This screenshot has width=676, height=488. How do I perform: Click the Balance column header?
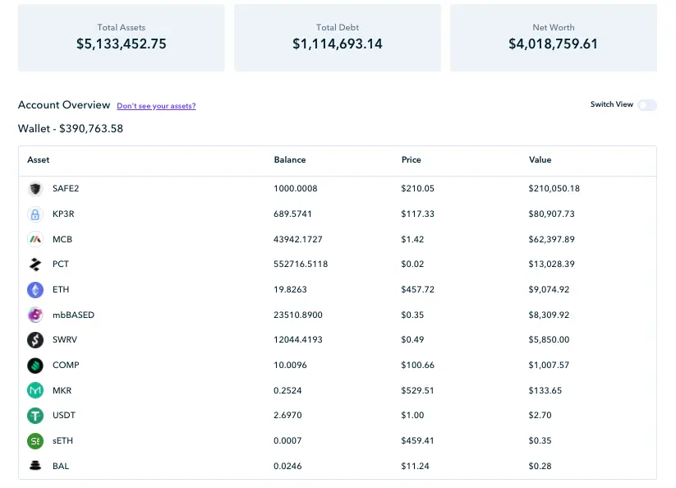[x=290, y=160]
